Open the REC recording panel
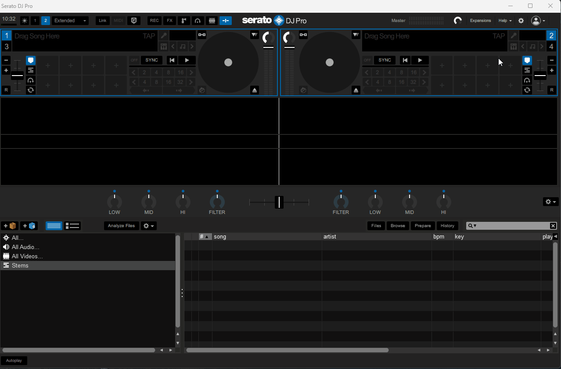561x369 pixels. point(154,21)
